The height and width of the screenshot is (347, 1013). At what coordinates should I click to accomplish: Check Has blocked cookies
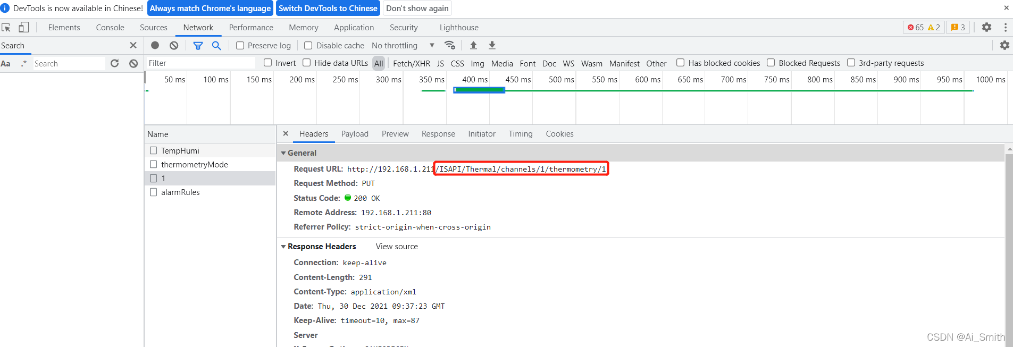click(680, 63)
